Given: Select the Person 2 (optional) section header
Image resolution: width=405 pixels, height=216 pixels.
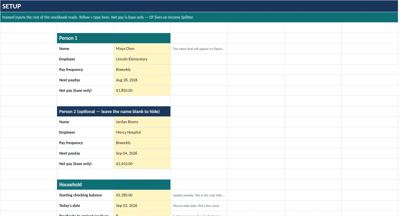Looking at the screenshot, I should coord(114,111).
